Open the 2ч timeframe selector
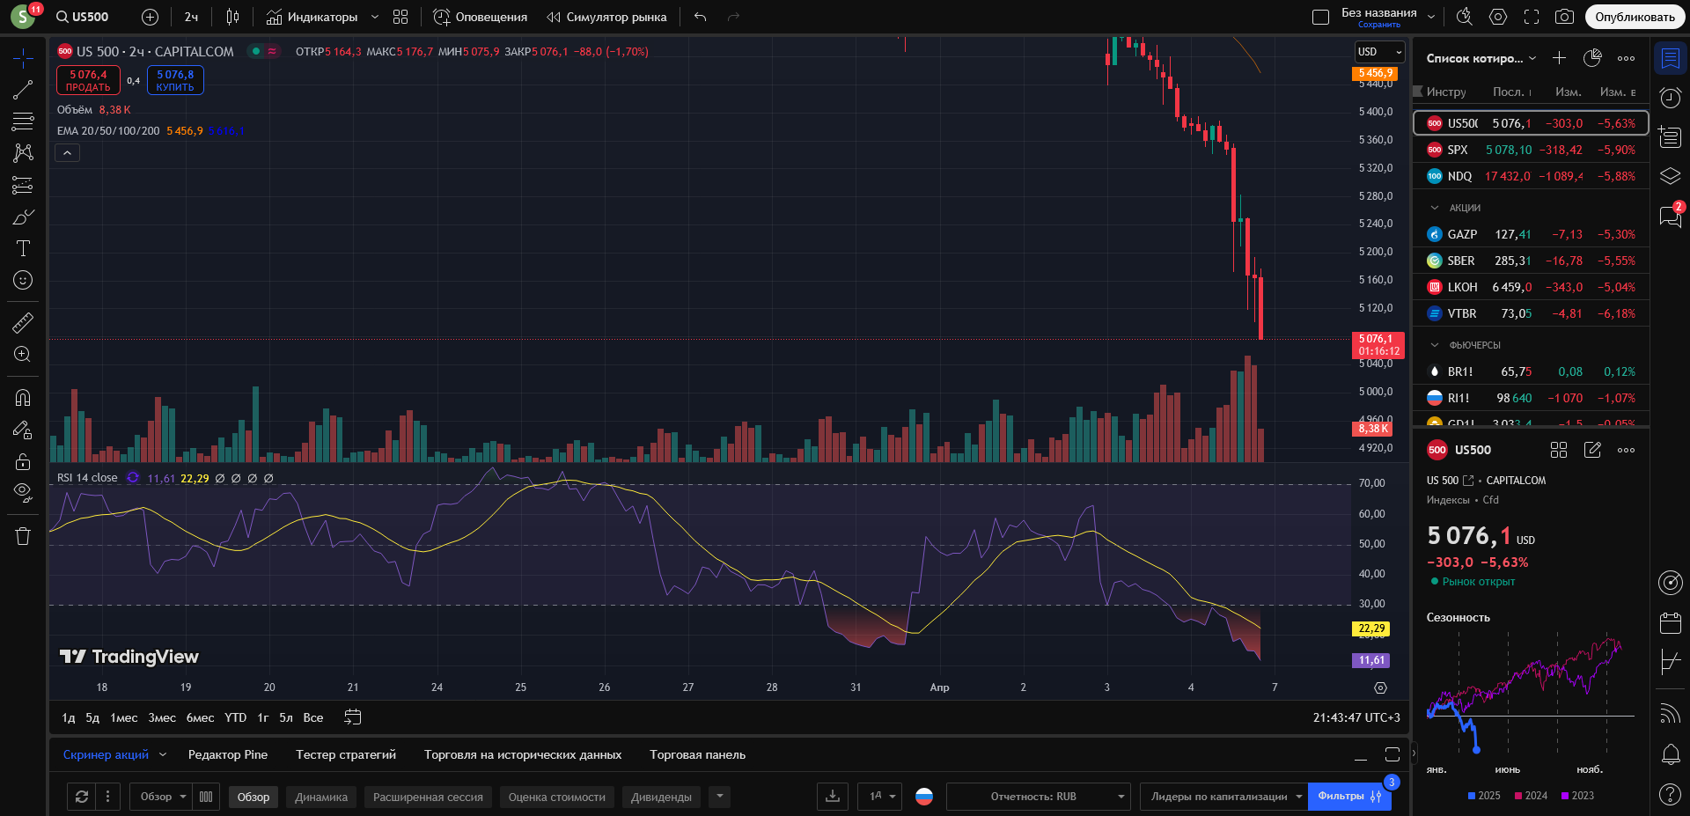This screenshot has width=1690, height=816. tap(191, 17)
